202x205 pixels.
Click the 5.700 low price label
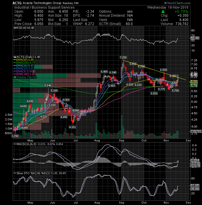175,90
